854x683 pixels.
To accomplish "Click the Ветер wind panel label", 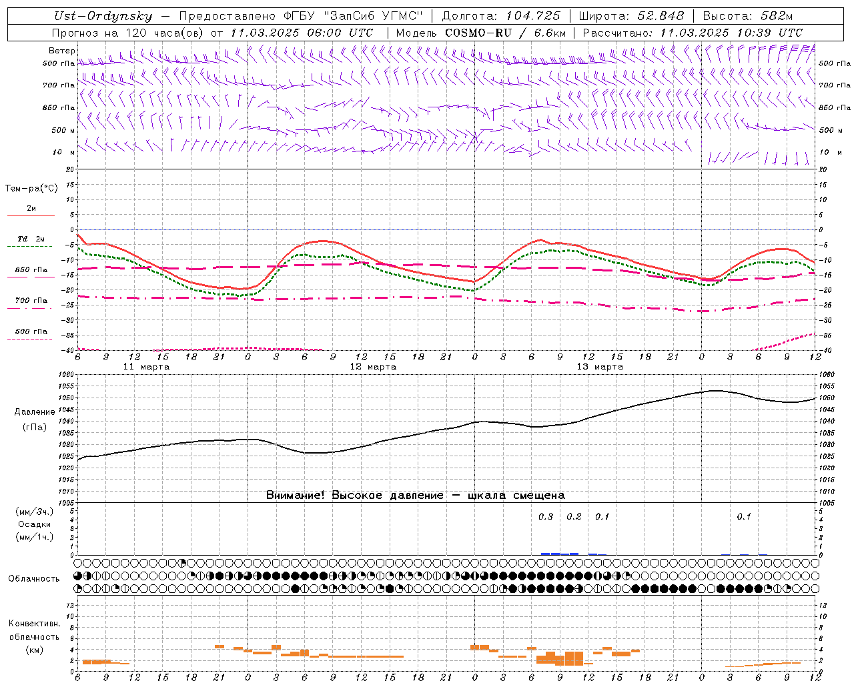I will (x=62, y=51).
